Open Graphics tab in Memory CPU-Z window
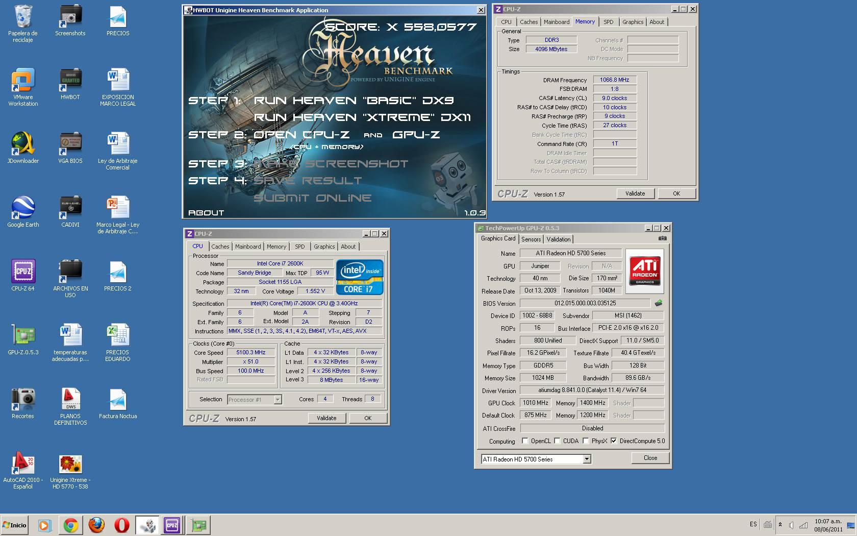 click(x=633, y=22)
